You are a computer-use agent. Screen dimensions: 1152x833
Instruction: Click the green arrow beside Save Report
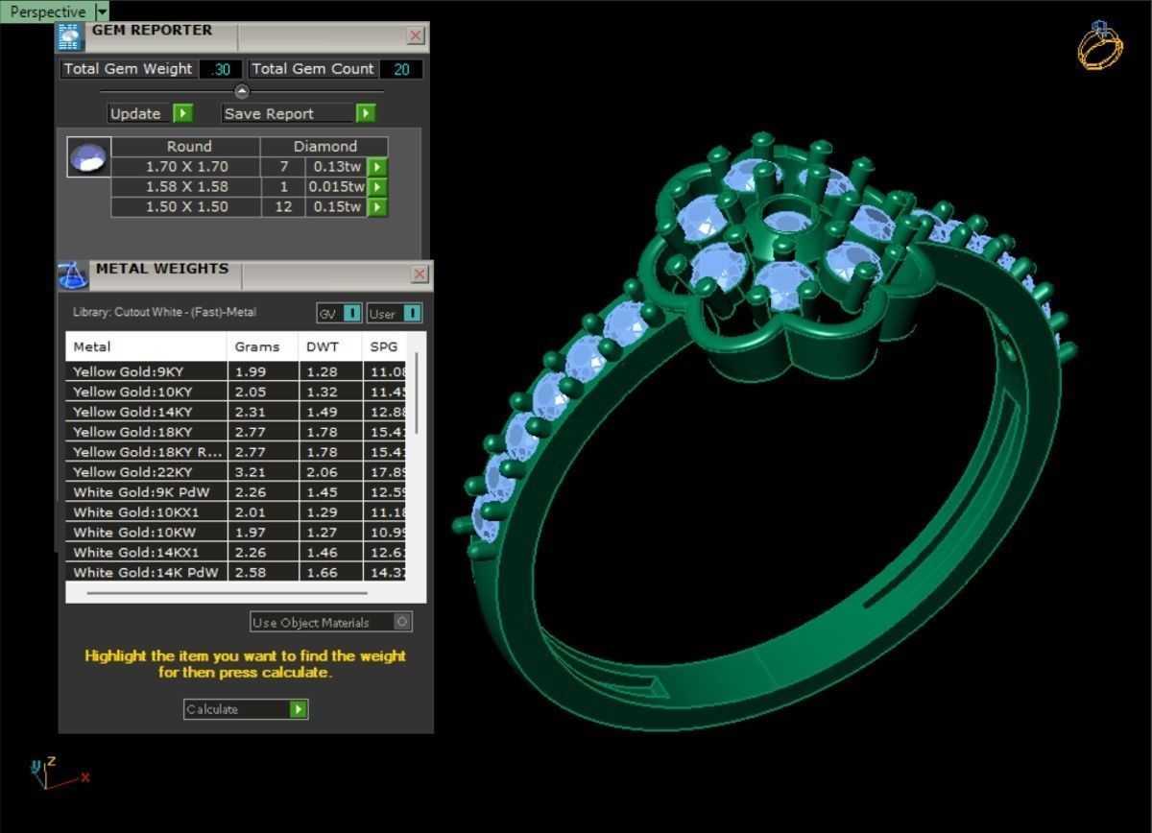coord(365,113)
